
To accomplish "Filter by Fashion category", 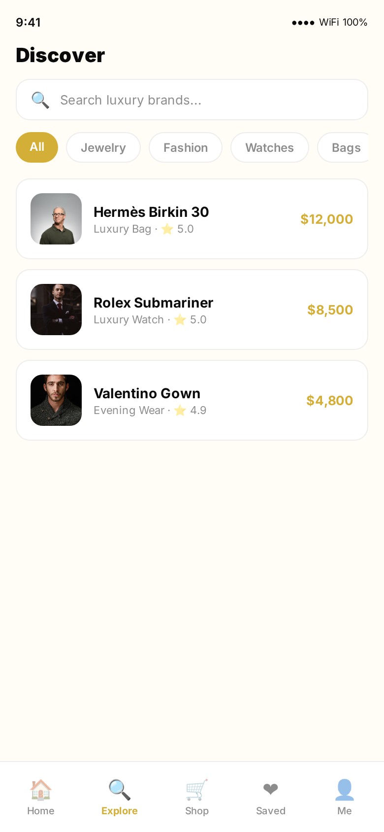I will pos(186,147).
